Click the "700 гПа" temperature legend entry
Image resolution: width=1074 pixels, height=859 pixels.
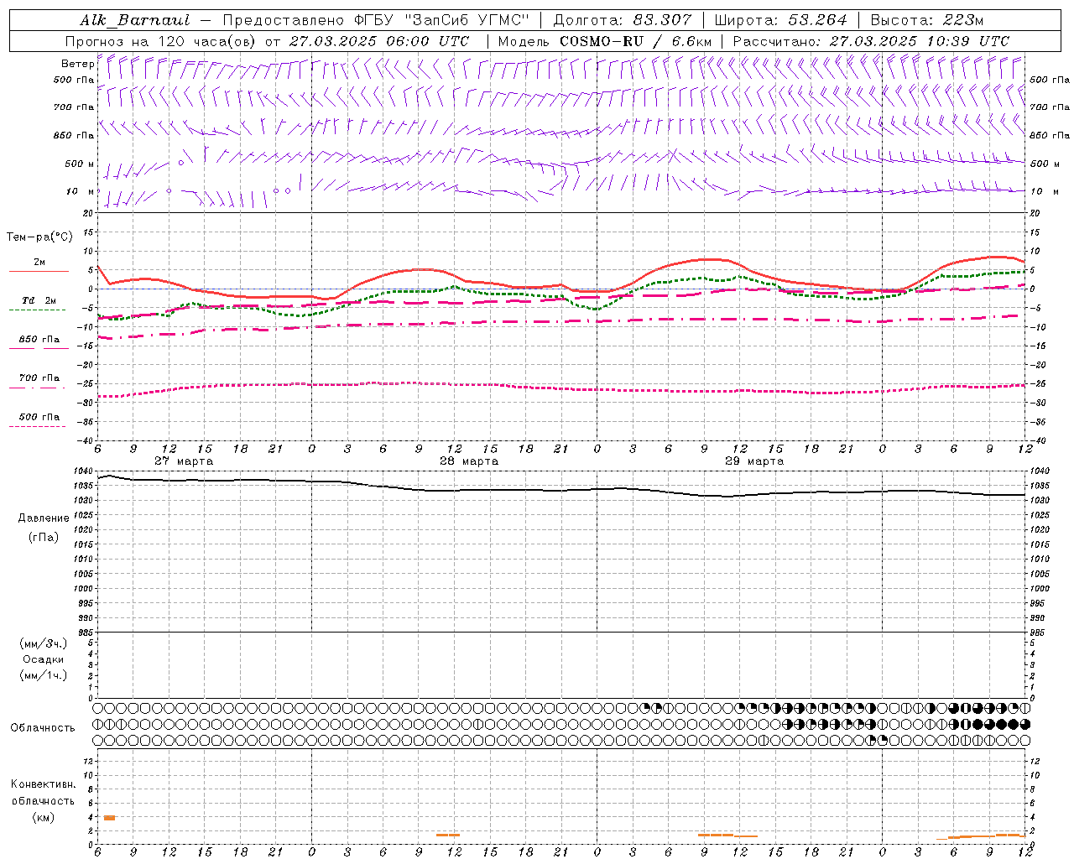click(39, 378)
